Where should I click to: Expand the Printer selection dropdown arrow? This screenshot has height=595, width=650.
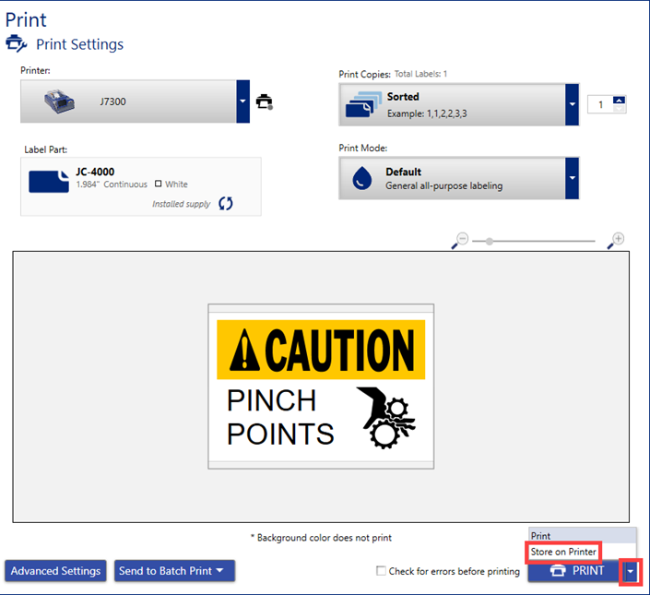pyautogui.click(x=242, y=101)
